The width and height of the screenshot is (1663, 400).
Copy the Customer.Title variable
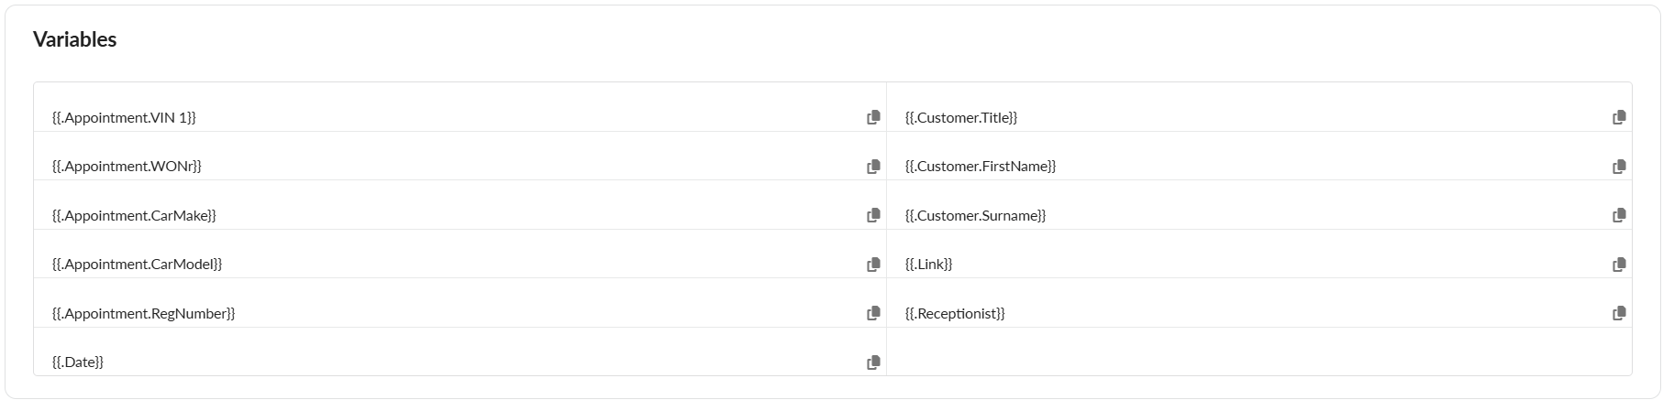click(x=1619, y=117)
